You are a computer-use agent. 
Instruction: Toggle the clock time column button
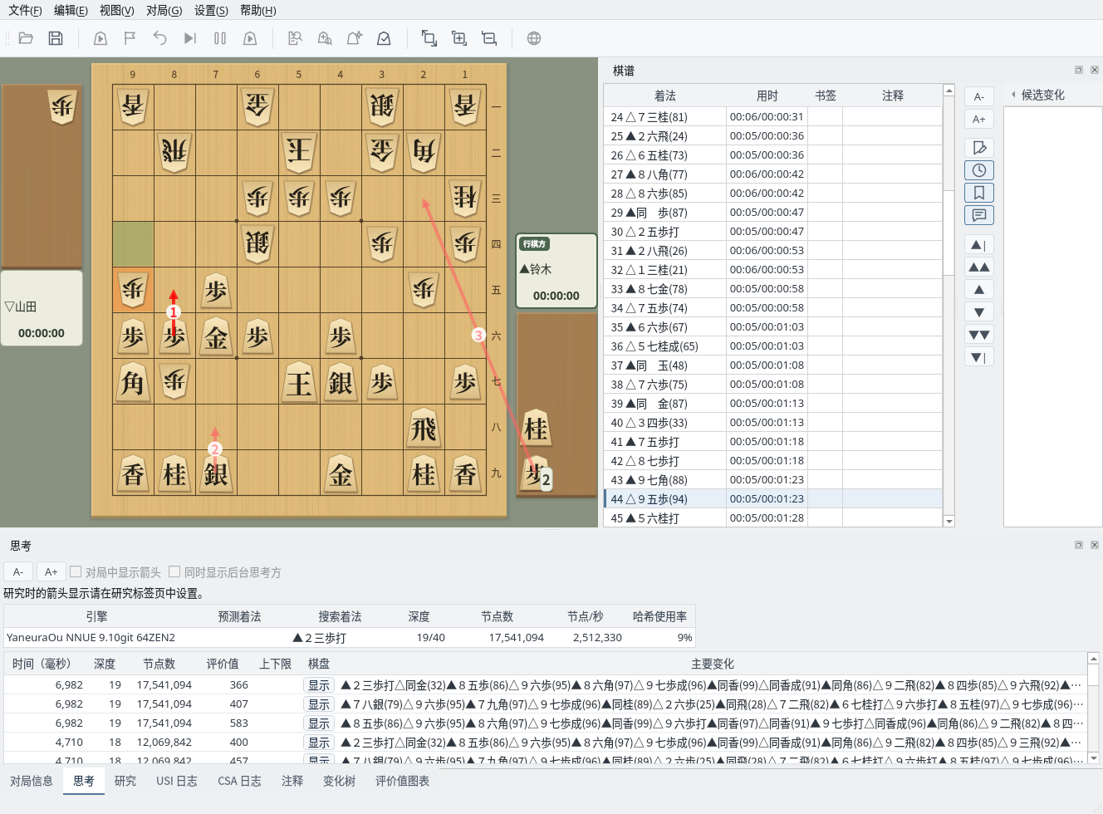(x=979, y=170)
